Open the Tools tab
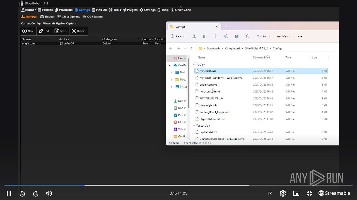Screen dimensions: 357x200 (x=115, y=10)
